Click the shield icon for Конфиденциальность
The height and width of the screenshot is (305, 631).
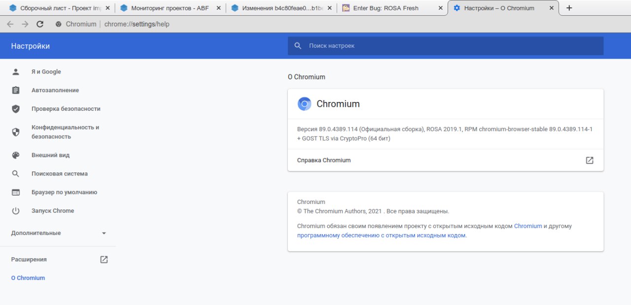tap(16, 132)
